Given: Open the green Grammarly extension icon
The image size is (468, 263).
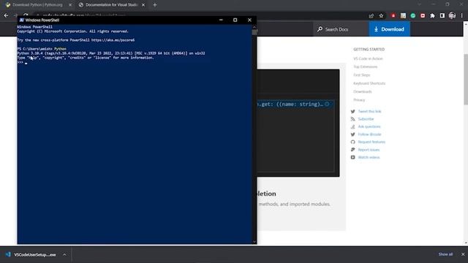Looking at the screenshot, I should [x=412, y=15].
